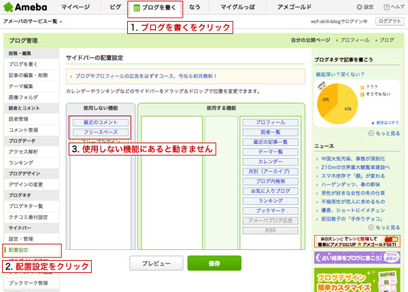Image resolution: width=408 pixels, height=292 pixels.
Task: Expand アメーバのサービス一覧 dropdown arrow
Action: coord(61,22)
